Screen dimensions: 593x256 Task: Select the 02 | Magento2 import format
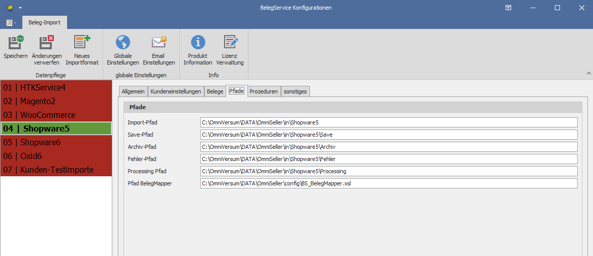(x=56, y=102)
